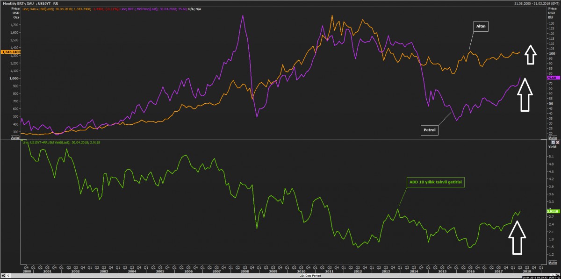
Task: Click the date range 31.08.2000 - 31.03.2019
Action: pos(532,3)
